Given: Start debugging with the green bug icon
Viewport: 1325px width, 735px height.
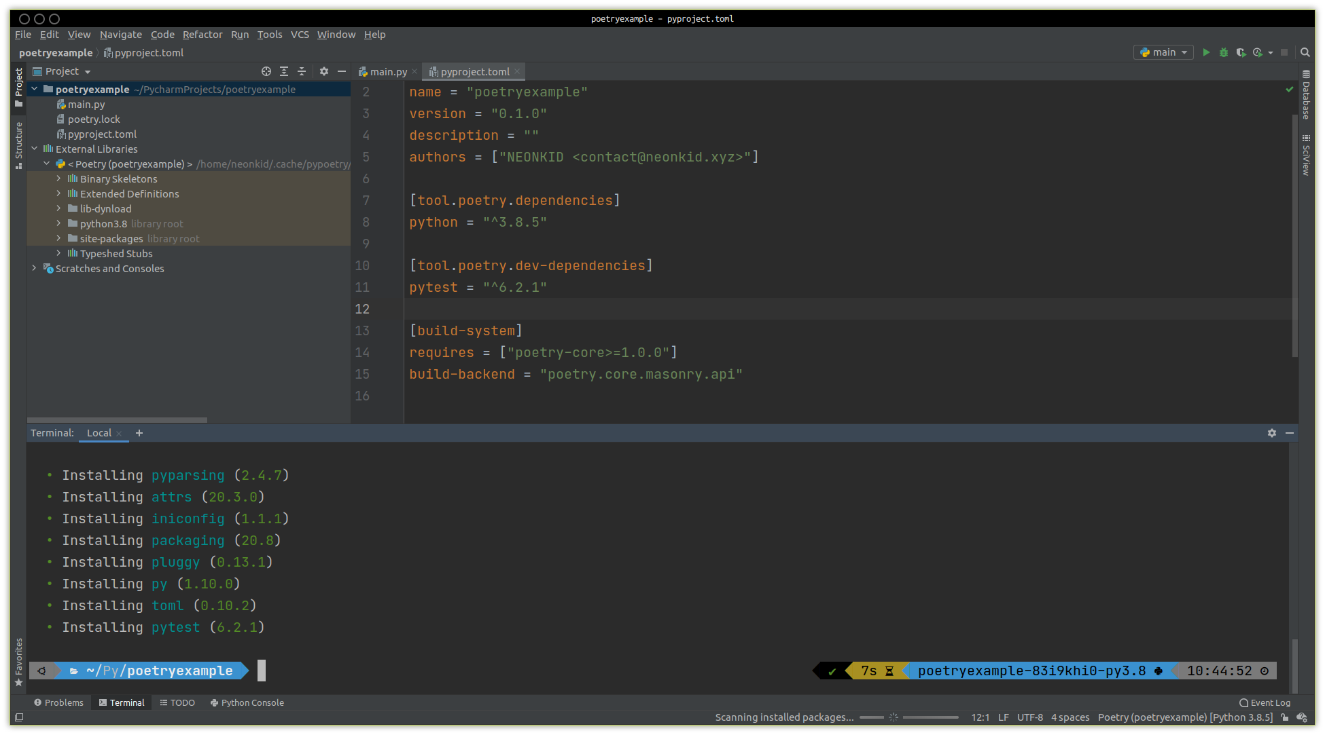Looking at the screenshot, I should 1224,52.
